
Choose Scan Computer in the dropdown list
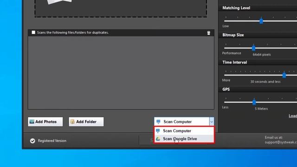point(184,131)
